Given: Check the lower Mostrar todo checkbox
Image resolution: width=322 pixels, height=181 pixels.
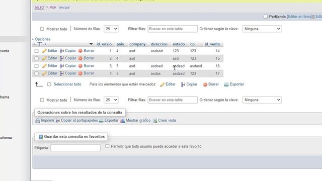Looking at the screenshot, I should pos(42,100).
